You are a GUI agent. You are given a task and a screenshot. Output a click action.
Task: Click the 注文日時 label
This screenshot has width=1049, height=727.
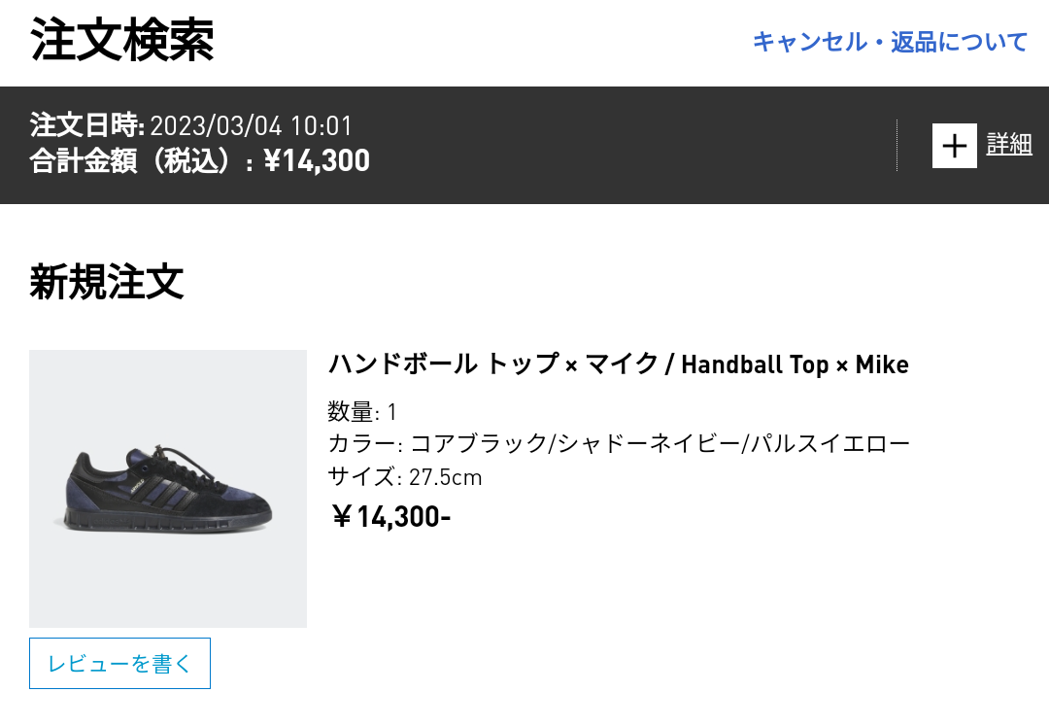(x=87, y=126)
